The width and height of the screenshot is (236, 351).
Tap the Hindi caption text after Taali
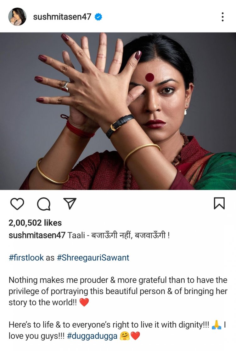click(129, 235)
